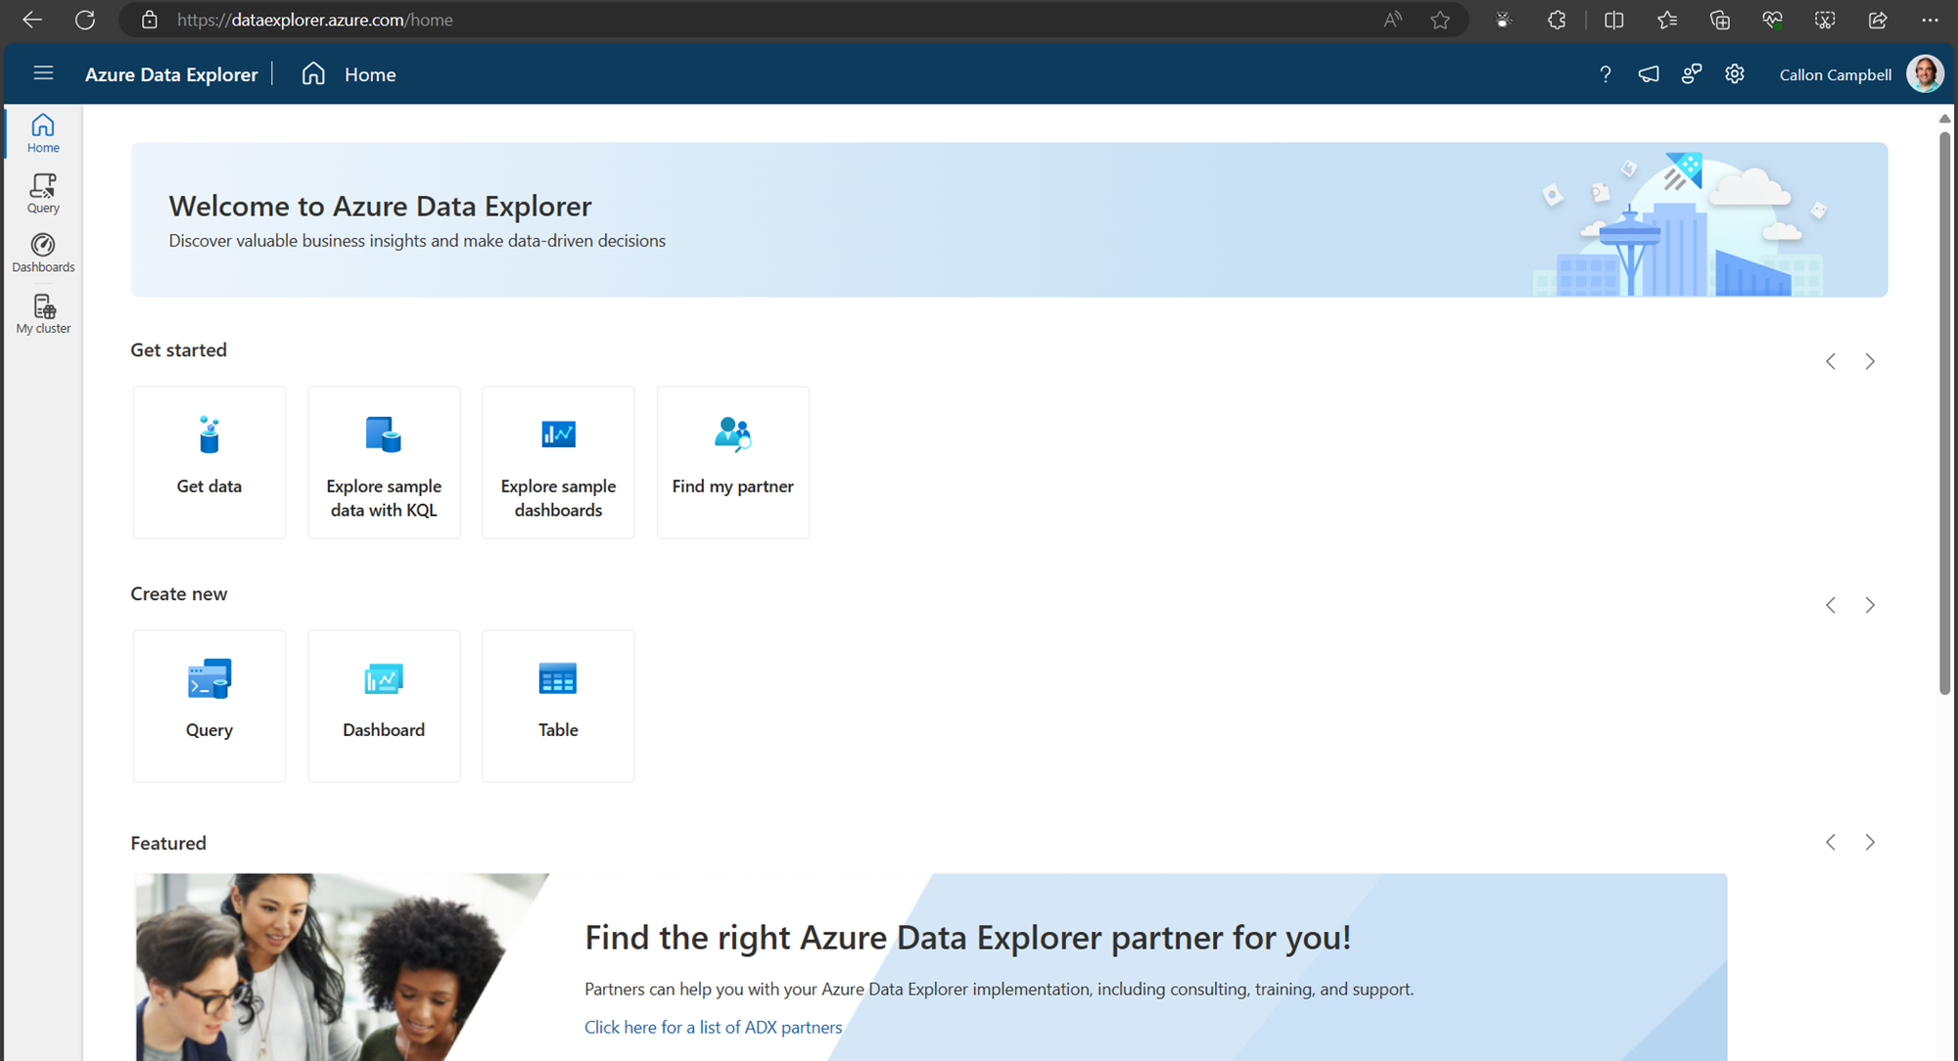Click the browser address bar URL

point(314,20)
